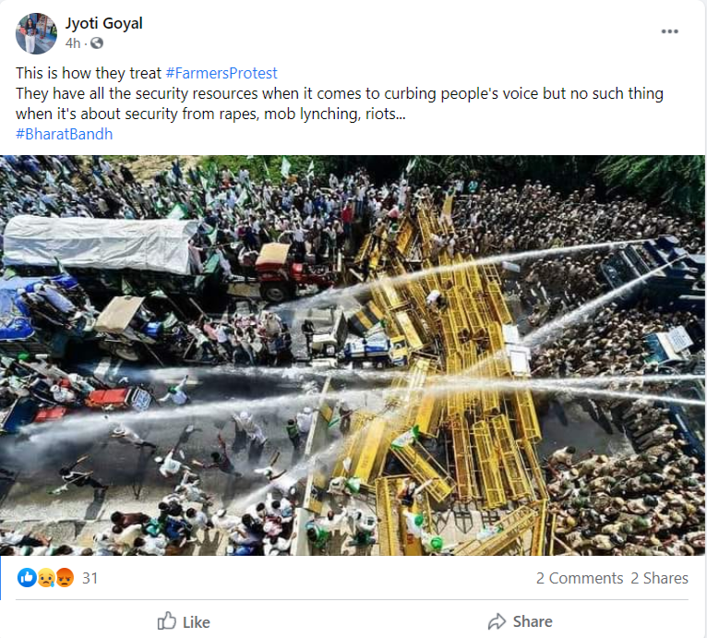
Task: Click the text 'This is how they treat'
Action: coord(89,73)
